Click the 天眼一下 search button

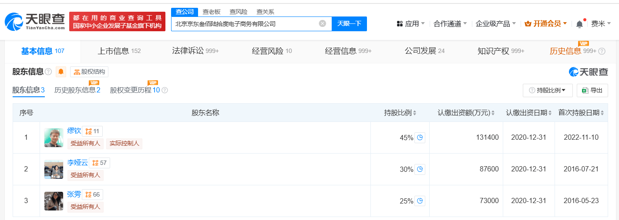point(349,23)
